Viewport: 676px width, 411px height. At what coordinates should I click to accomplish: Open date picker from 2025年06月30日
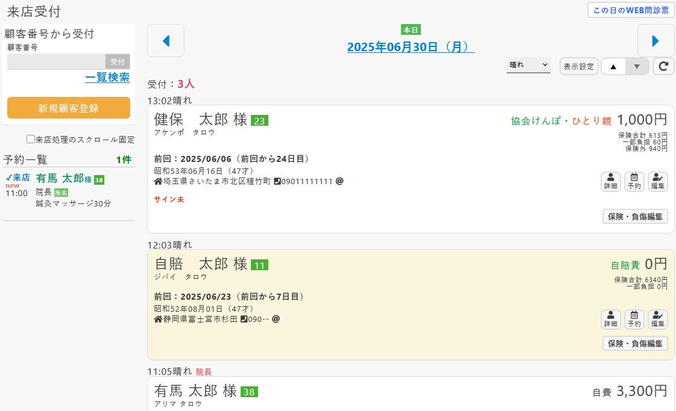(411, 48)
